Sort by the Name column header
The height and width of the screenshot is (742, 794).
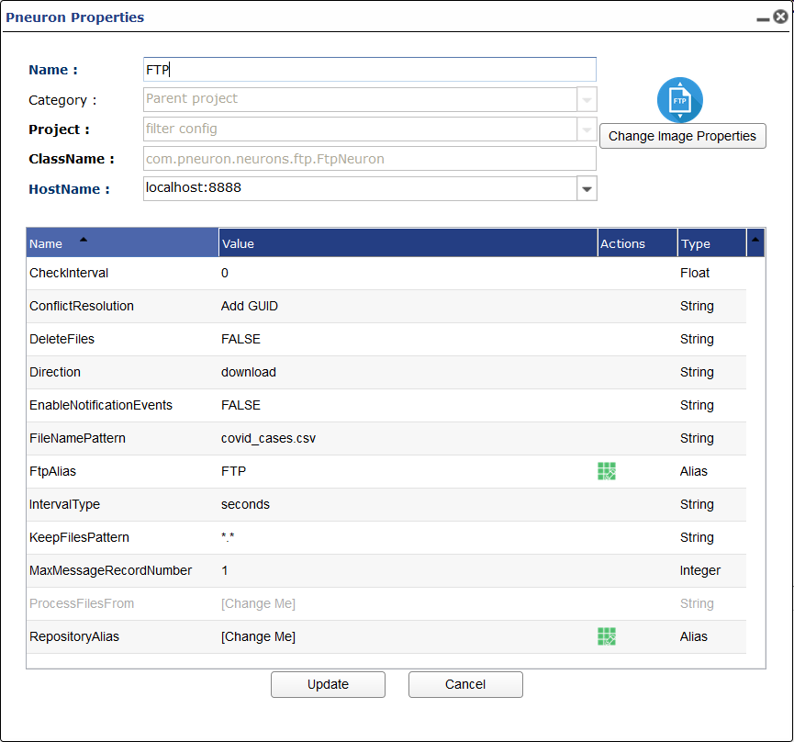[x=122, y=242]
